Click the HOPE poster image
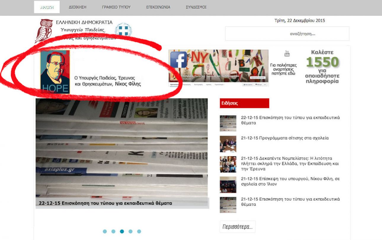 [55, 72]
